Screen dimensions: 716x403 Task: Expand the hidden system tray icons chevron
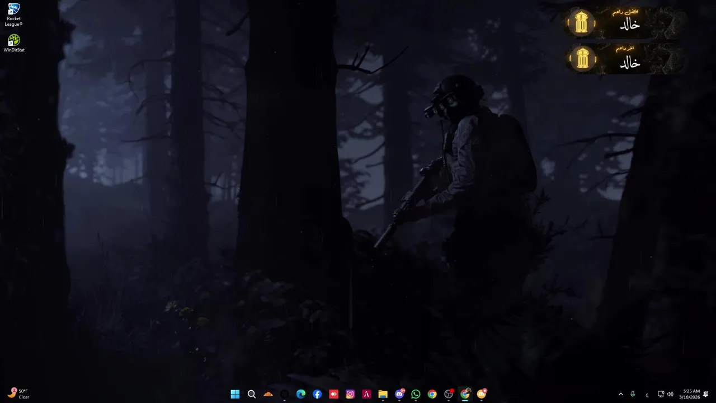coord(620,395)
